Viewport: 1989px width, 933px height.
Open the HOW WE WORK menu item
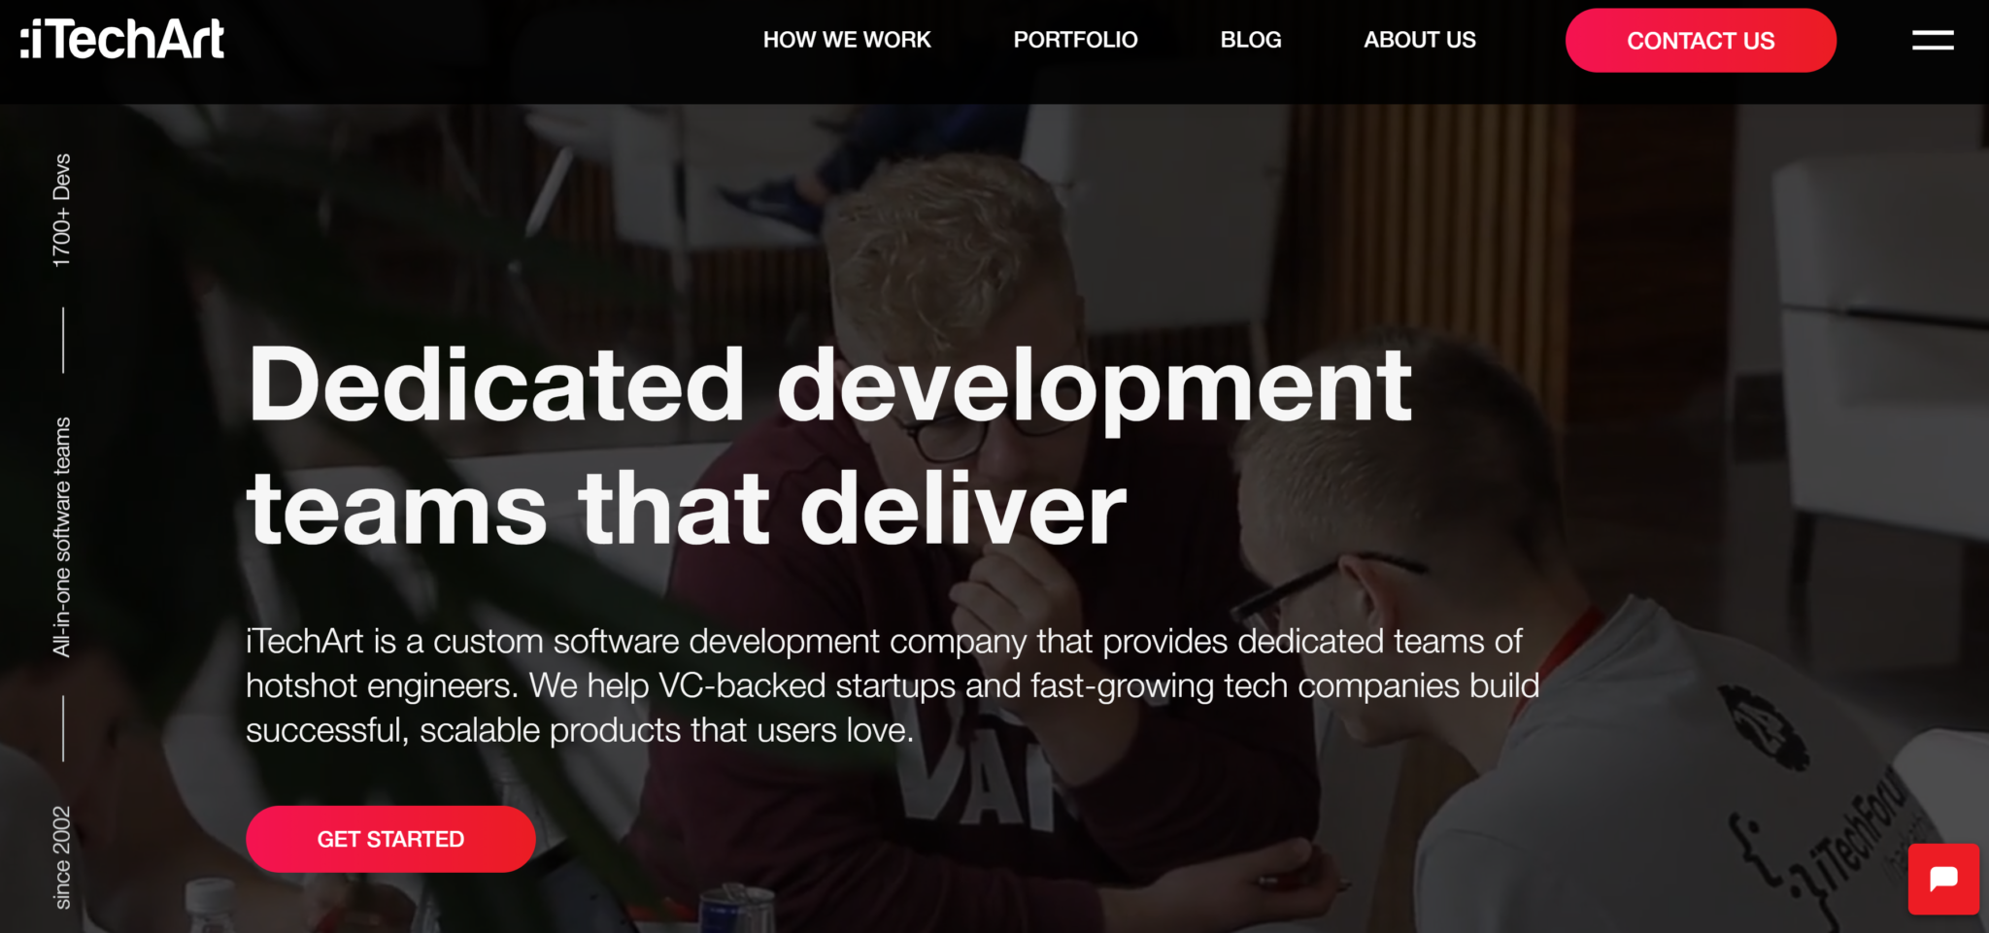point(847,40)
